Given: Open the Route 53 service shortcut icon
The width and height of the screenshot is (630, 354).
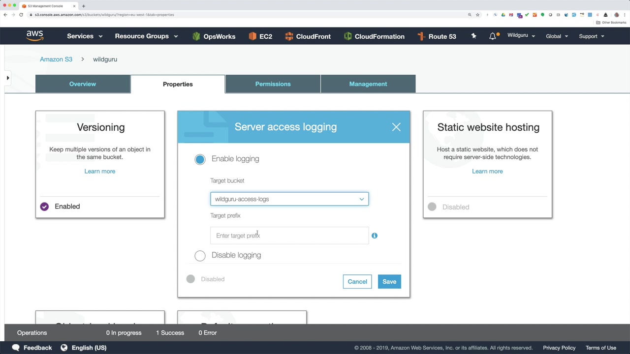Looking at the screenshot, I should [x=421, y=36].
